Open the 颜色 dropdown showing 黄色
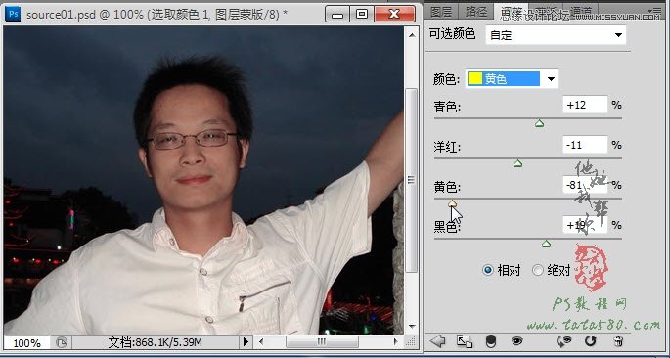 [x=512, y=78]
